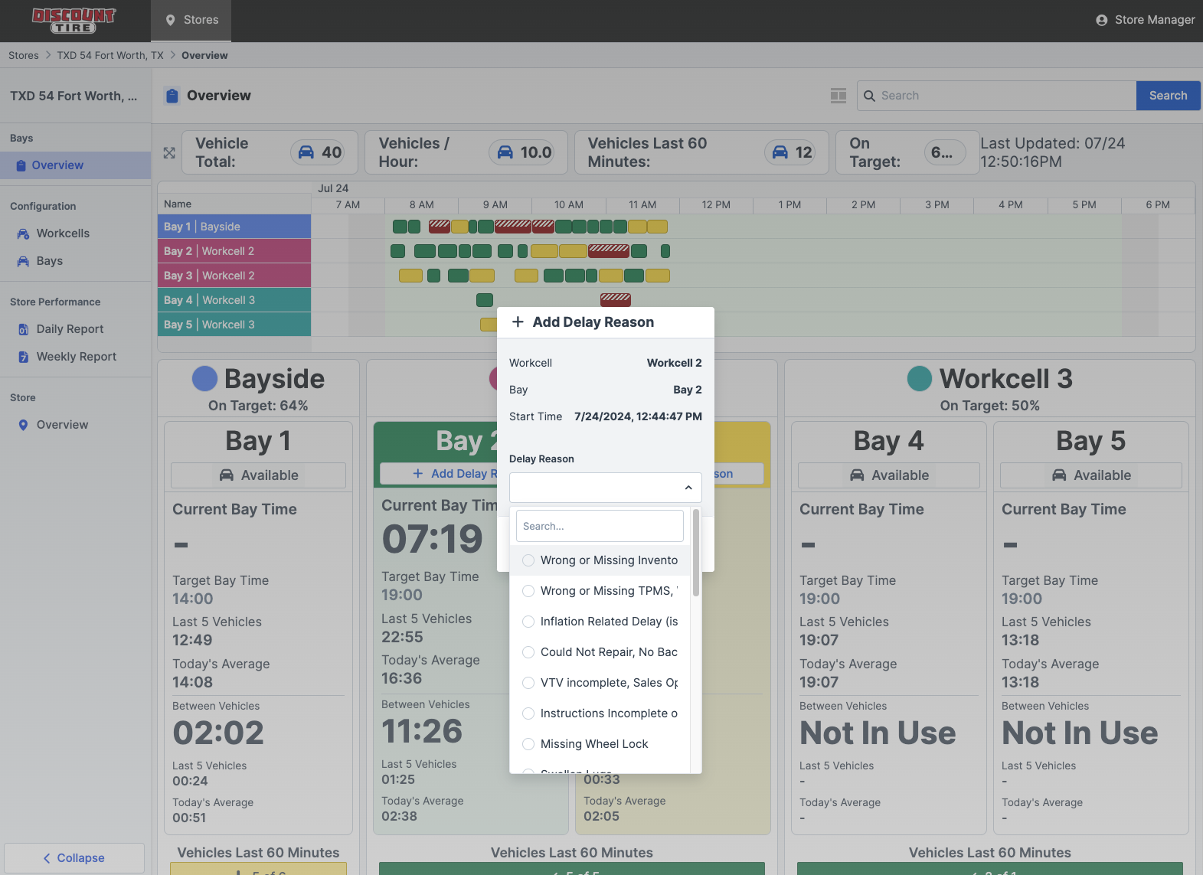Click the Stores breadcrumb link
The width and height of the screenshot is (1203, 875).
24,56
